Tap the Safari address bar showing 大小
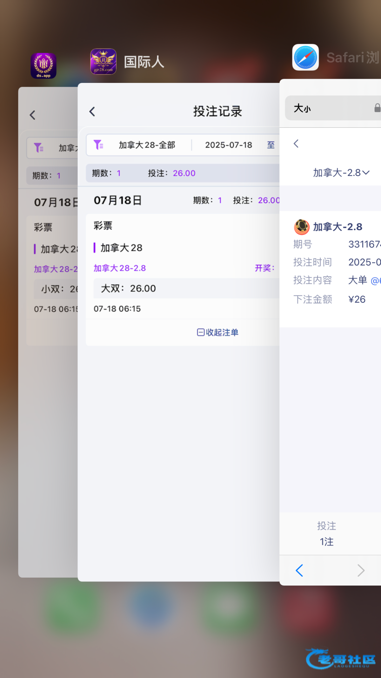The image size is (381, 678). point(330,108)
